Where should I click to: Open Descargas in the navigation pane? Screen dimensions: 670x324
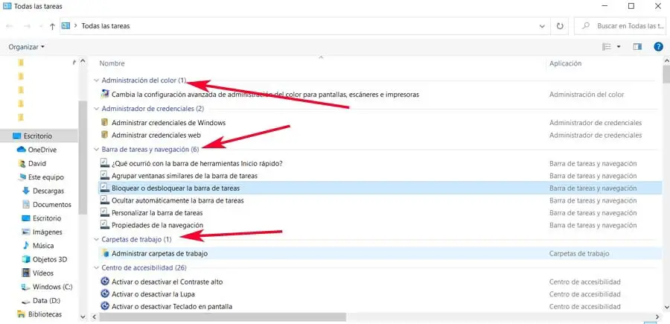pyautogui.click(x=48, y=191)
